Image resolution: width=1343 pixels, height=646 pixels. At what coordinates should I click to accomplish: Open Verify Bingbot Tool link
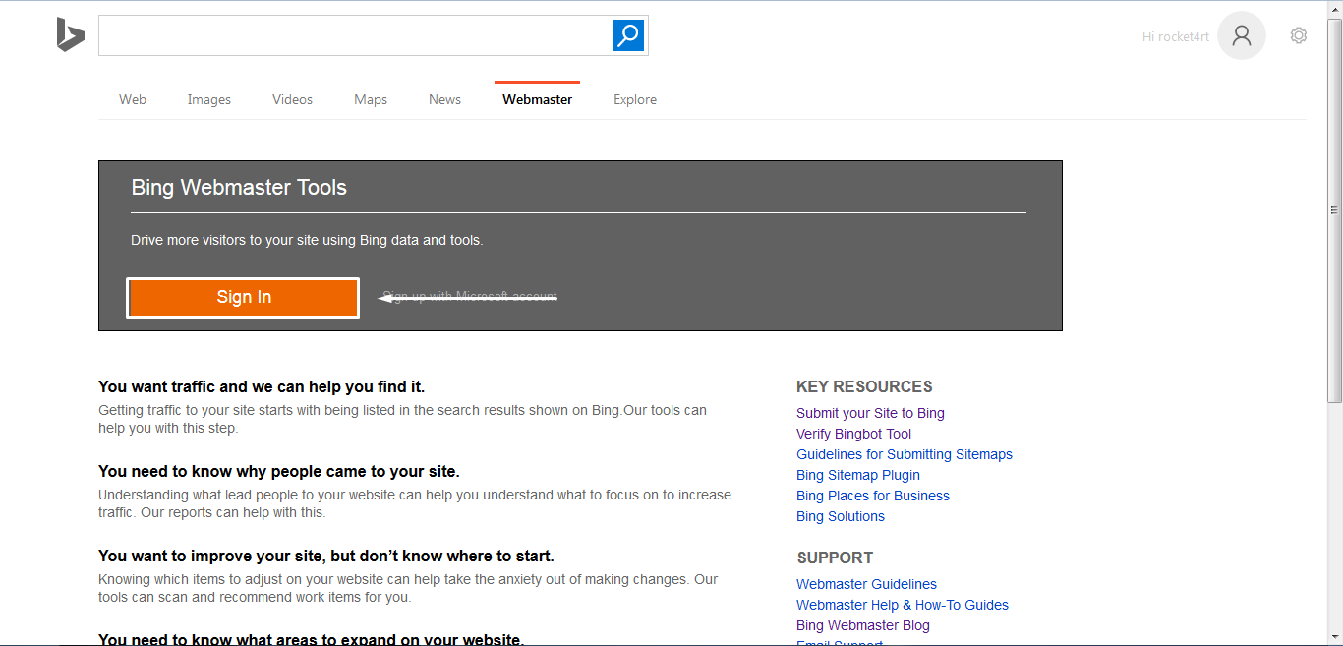(853, 434)
